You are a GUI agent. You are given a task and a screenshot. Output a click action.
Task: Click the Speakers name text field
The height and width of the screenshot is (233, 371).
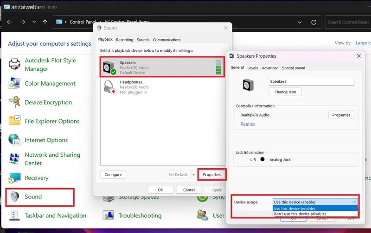coord(311,81)
